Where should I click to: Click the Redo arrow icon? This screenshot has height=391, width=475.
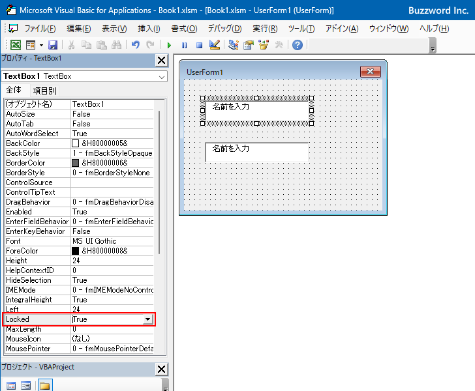click(150, 45)
